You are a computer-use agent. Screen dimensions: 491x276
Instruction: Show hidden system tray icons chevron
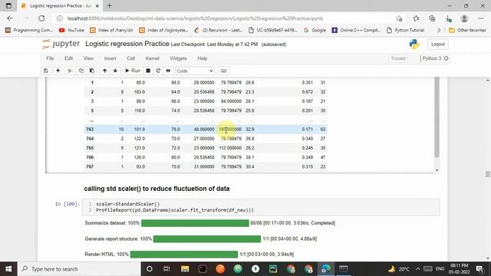click(x=417, y=269)
